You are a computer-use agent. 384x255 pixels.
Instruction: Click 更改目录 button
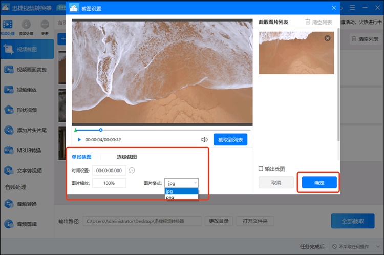click(x=219, y=221)
